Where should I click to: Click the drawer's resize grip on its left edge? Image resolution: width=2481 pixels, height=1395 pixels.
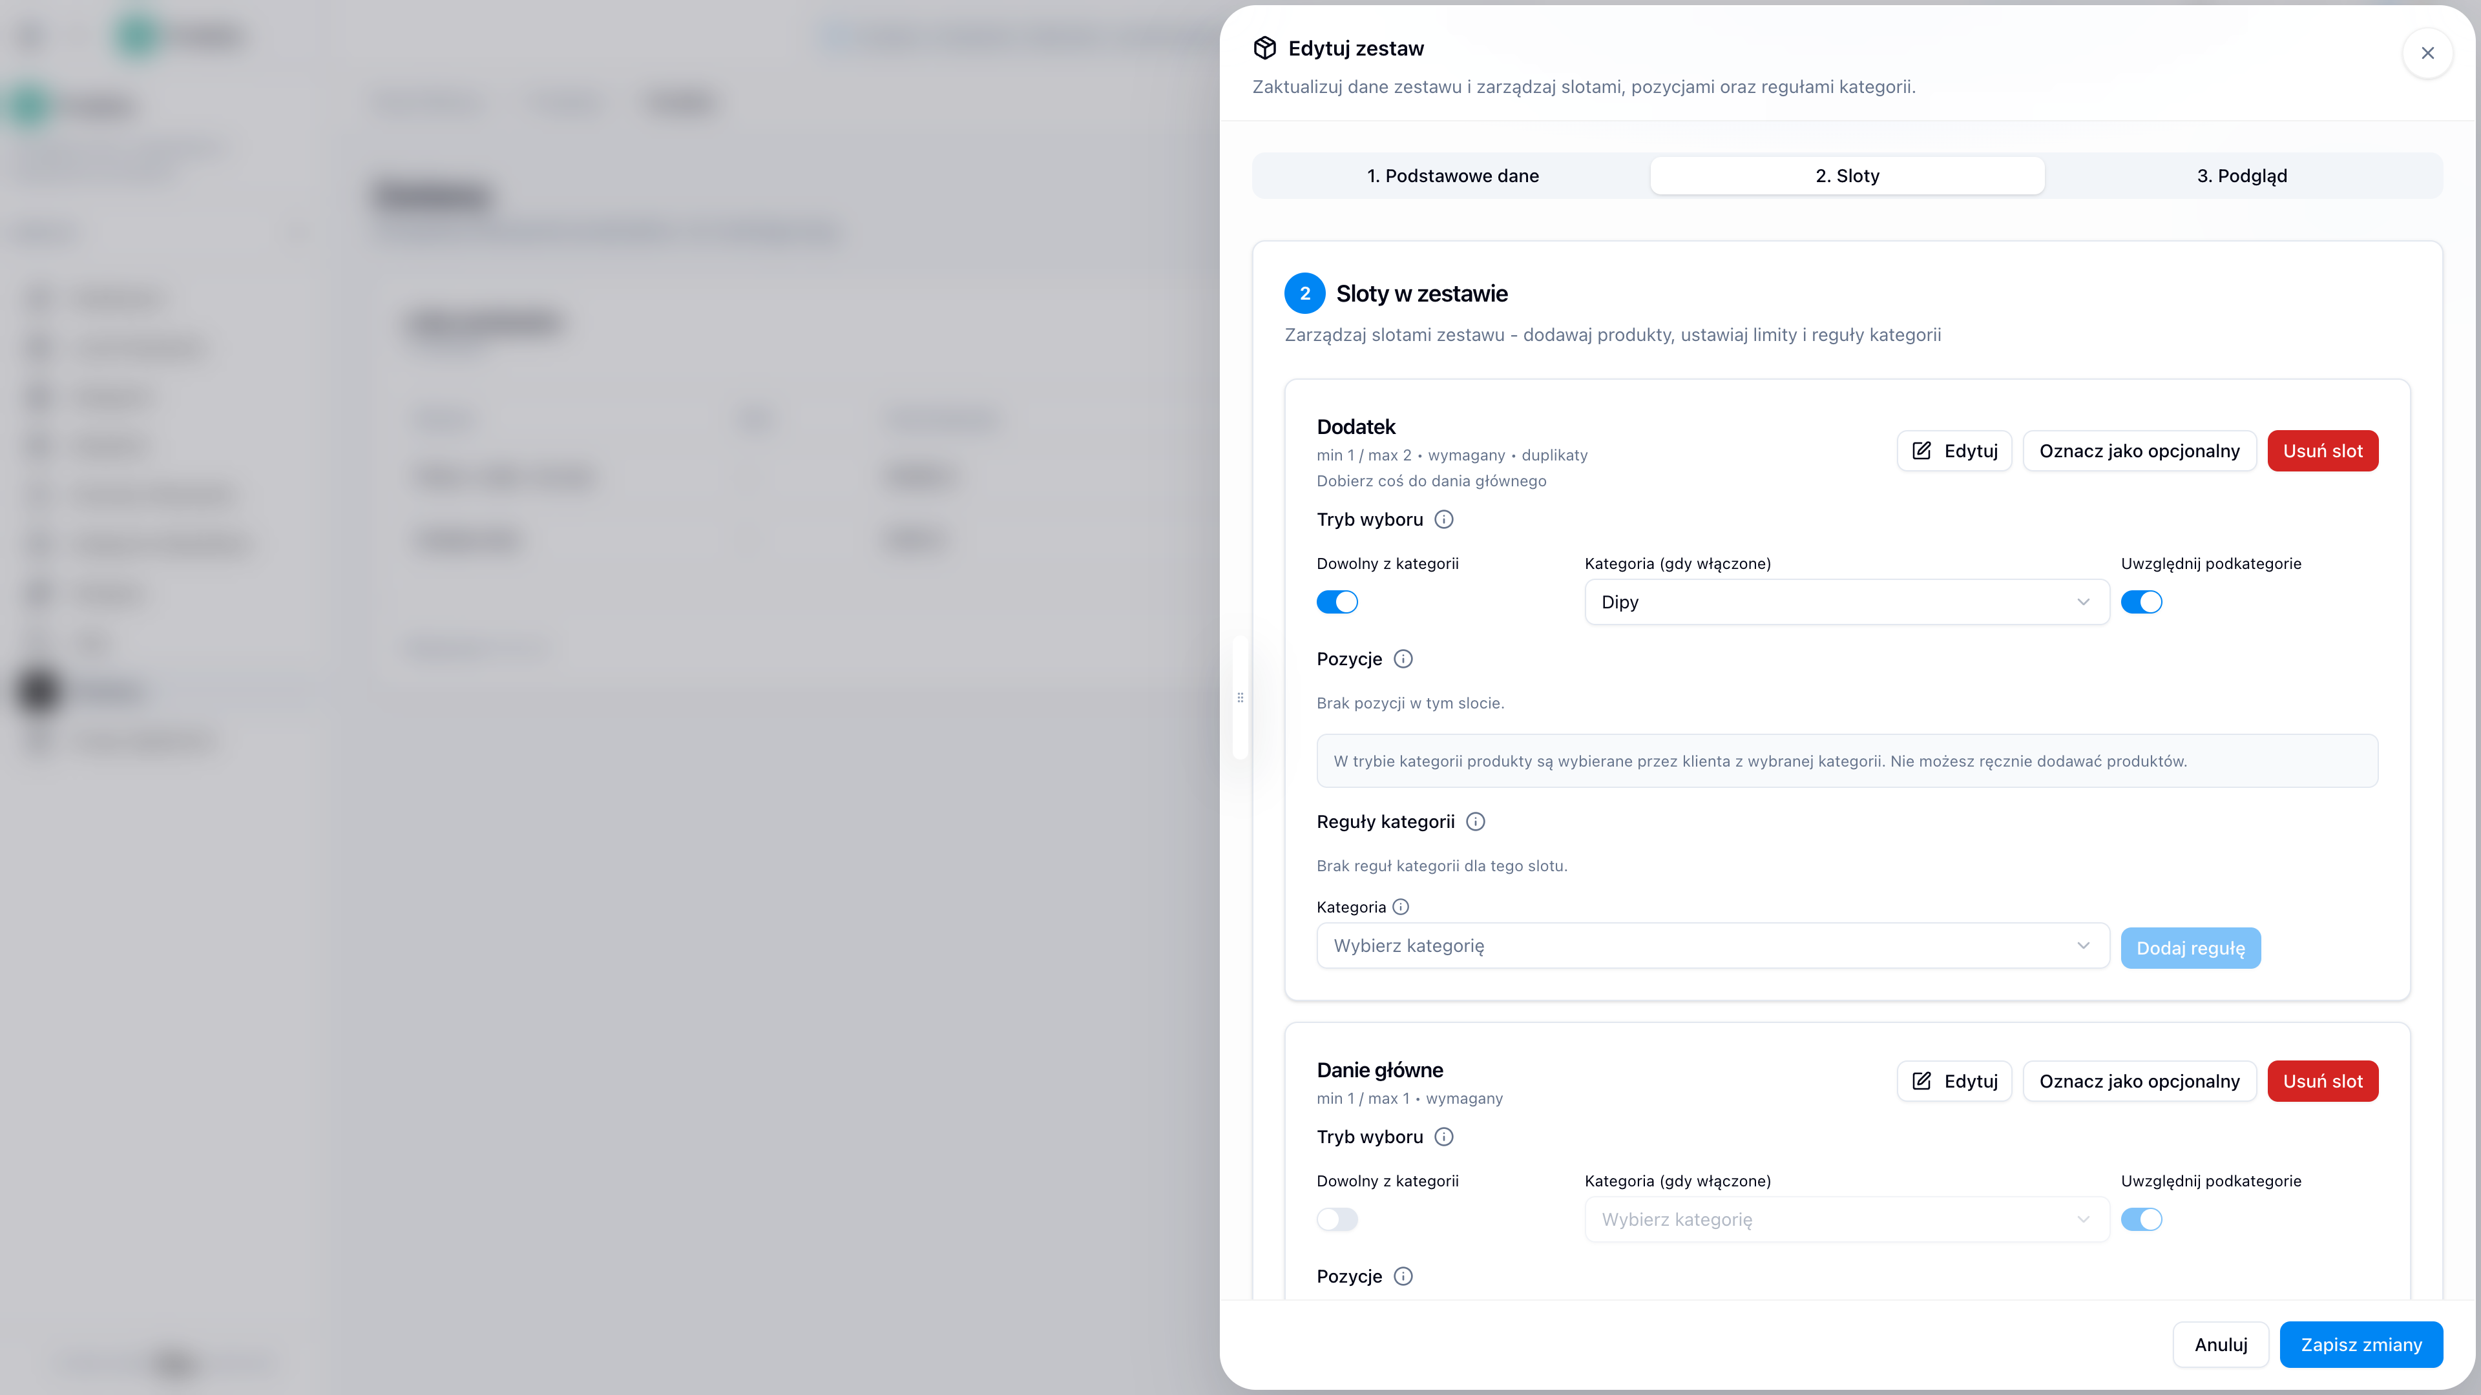coord(1240,698)
